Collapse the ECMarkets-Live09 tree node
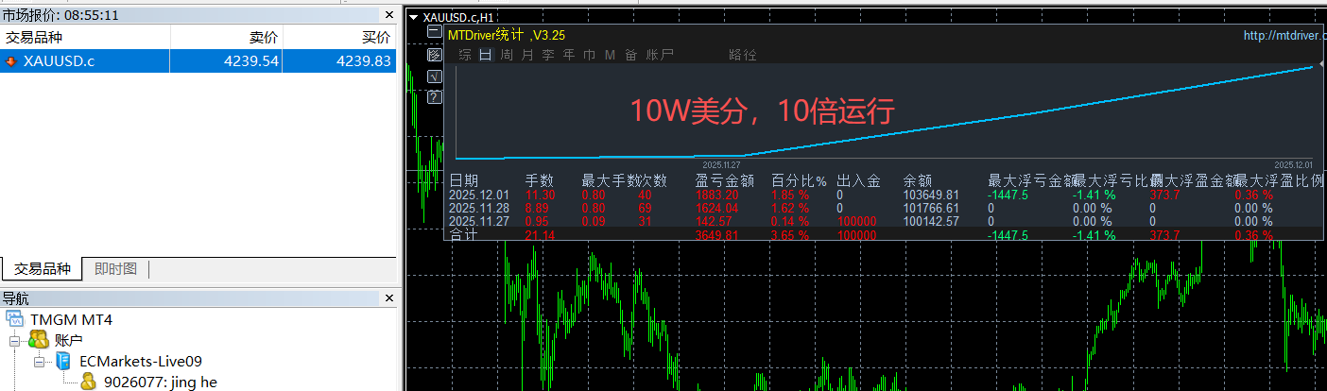 coord(39,361)
